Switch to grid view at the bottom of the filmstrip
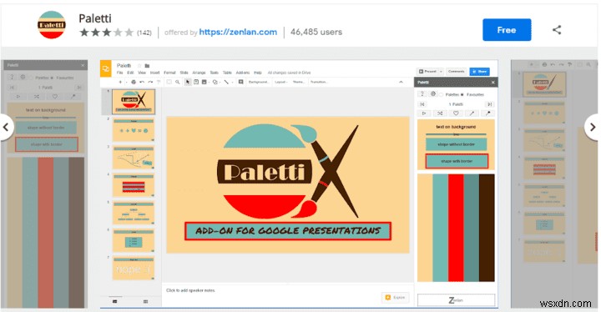 [145, 302]
